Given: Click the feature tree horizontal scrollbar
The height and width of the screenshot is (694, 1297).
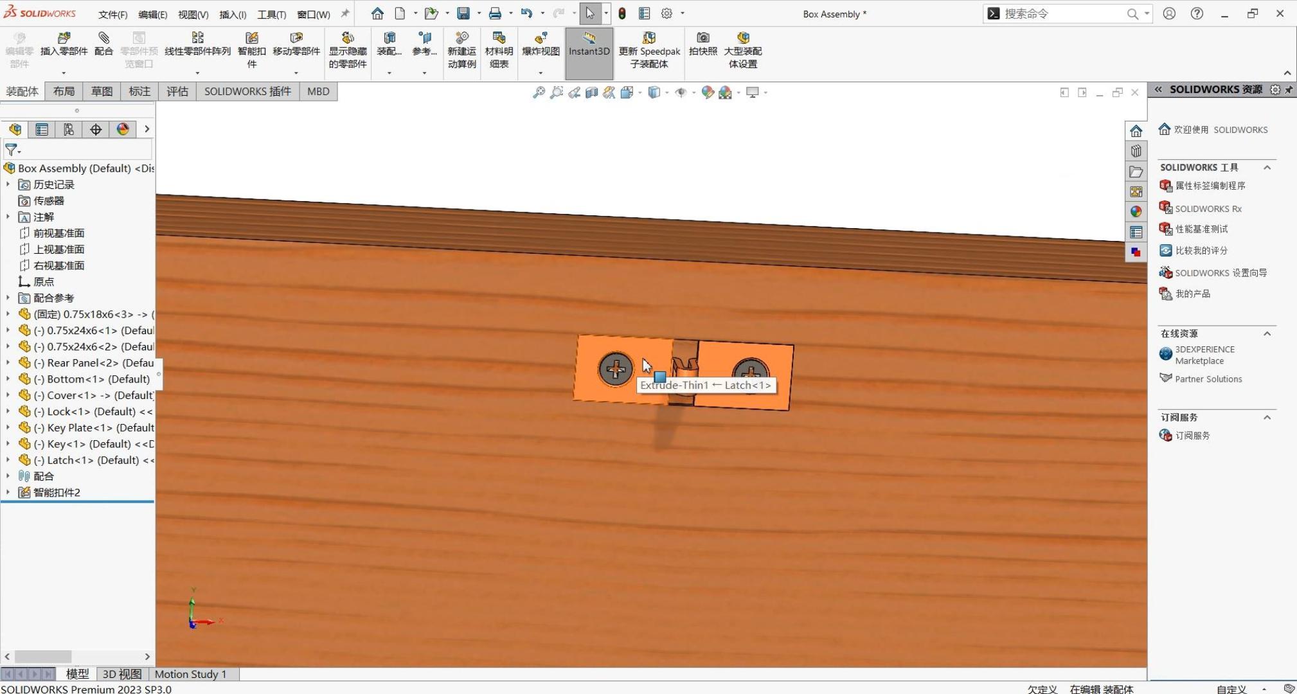Looking at the screenshot, I should point(43,657).
